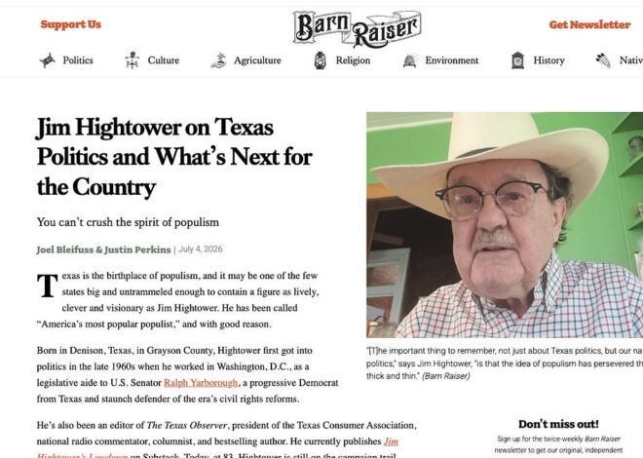Click author name Justin Perkins

coord(137,249)
